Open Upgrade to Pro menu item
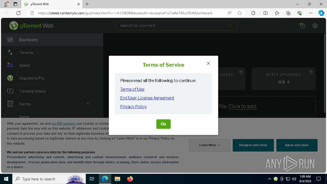The width and height of the screenshot is (327, 184). pos(52,78)
